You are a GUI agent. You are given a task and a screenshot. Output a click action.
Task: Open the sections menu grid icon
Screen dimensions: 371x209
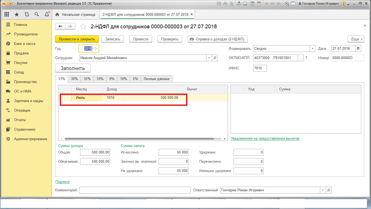pyautogui.click(x=7, y=14)
